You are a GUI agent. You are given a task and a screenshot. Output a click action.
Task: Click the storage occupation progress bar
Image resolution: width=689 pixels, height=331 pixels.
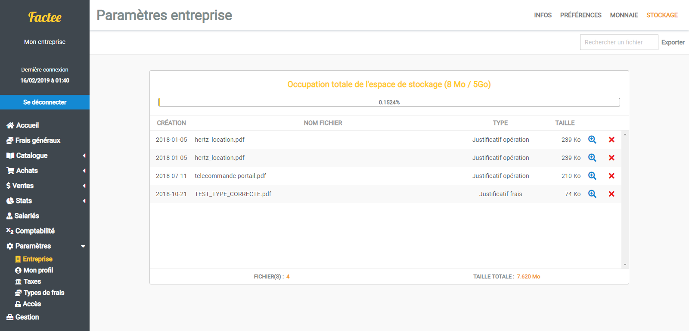(389, 102)
